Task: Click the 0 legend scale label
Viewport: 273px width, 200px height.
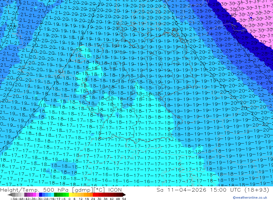Action: pos(69,199)
